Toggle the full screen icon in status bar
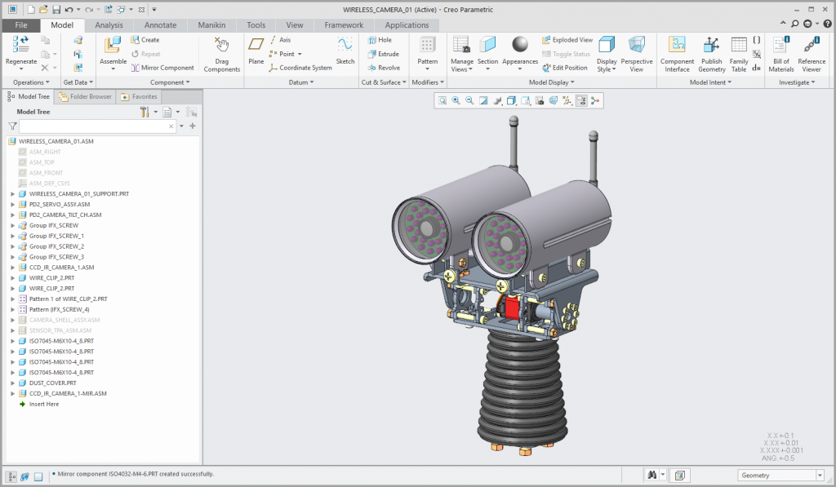The width and height of the screenshot is (836, 487). pyautogui.click(x=38, y=476)
